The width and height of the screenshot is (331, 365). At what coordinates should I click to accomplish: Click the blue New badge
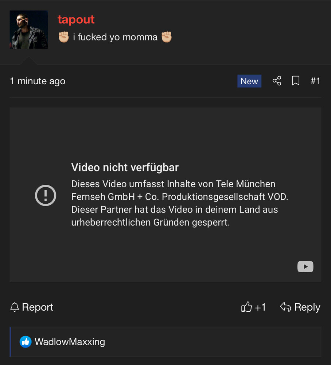pyautogui.click(x=249, y=81)
